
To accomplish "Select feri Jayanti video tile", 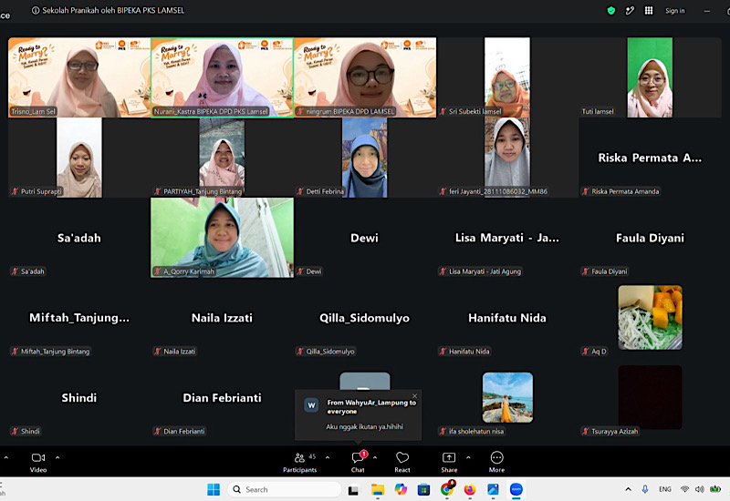I will (507, 158).
